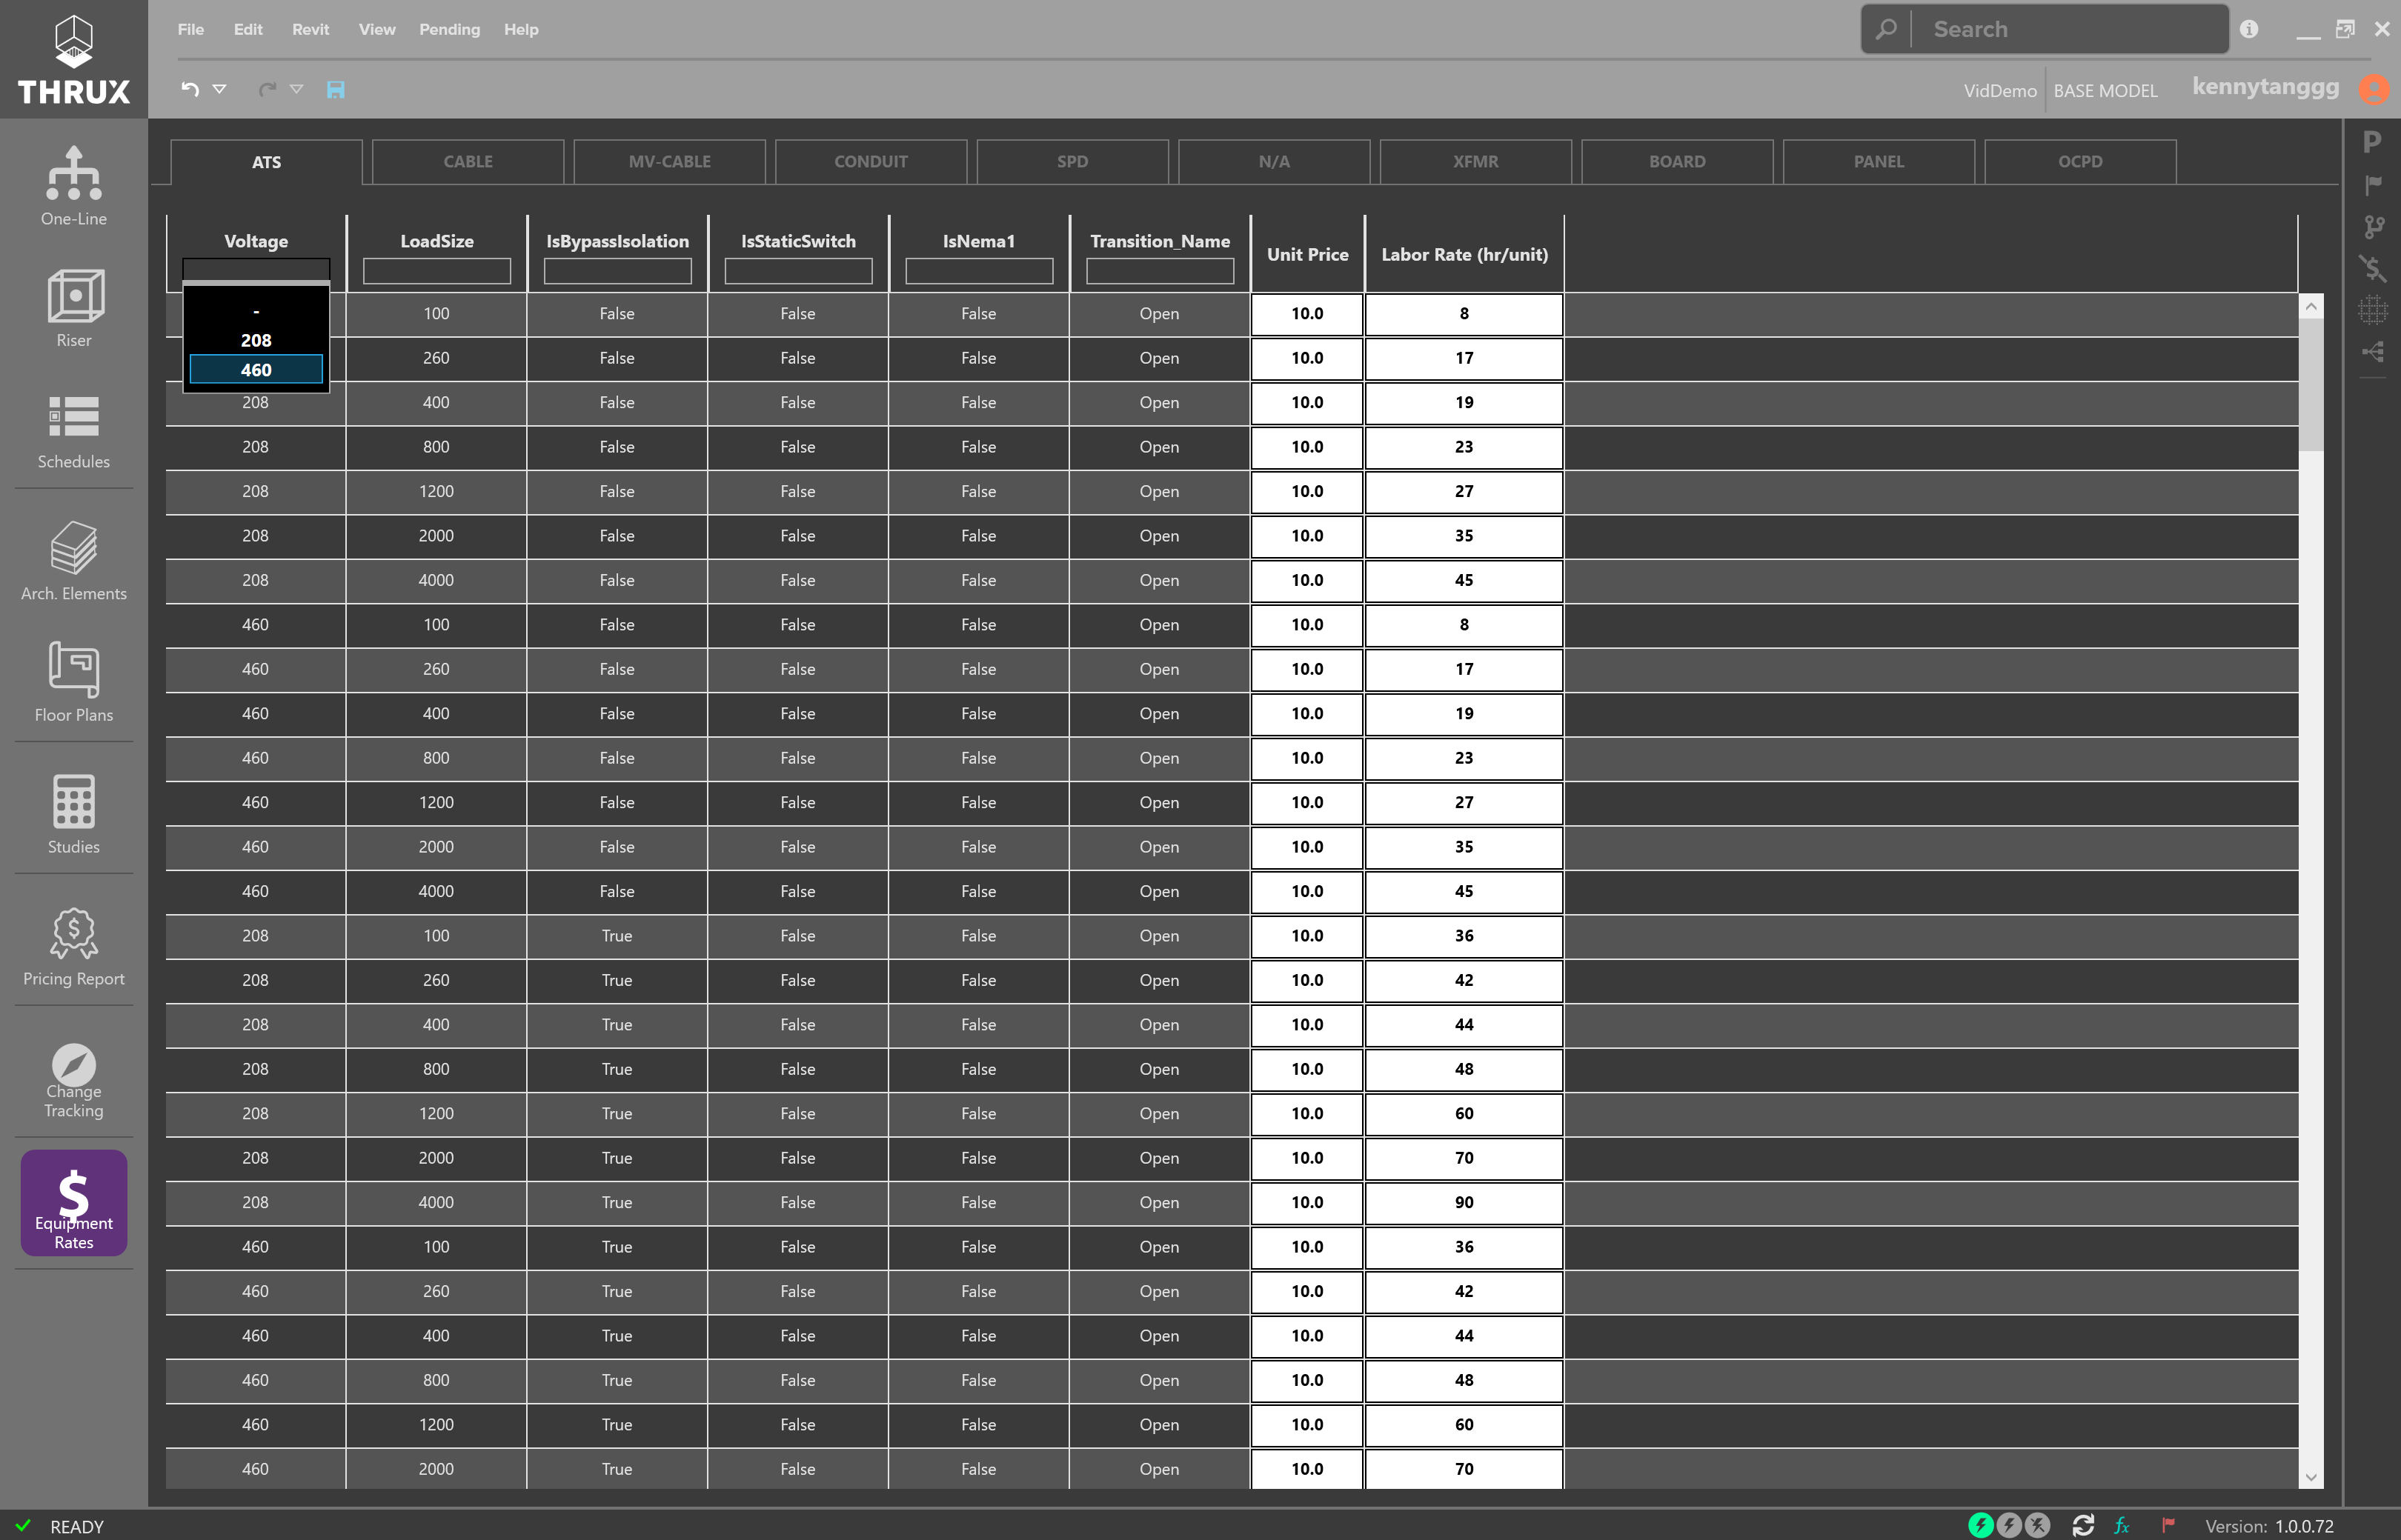Click the P icon in right panel
This screenshot has height=1540, width=2401.
[x=2371, y=142]
